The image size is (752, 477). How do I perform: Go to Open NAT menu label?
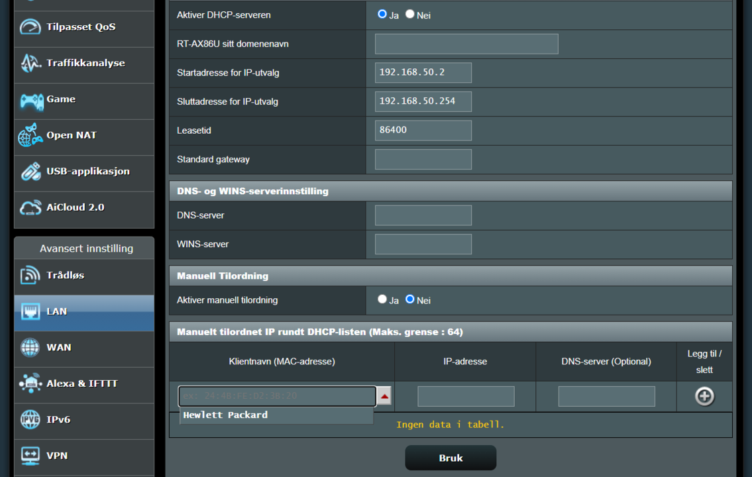click(x=72, y=135)
